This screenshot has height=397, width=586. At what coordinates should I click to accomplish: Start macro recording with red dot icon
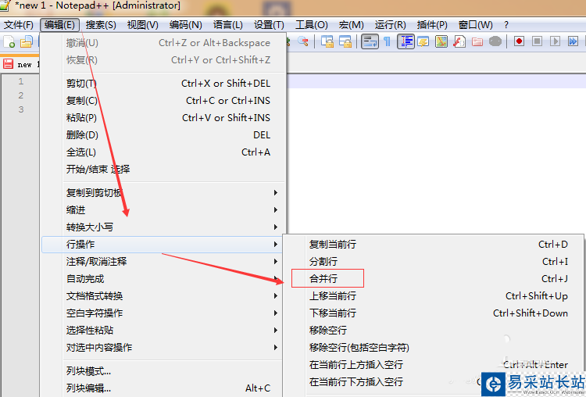pos(519,41)
